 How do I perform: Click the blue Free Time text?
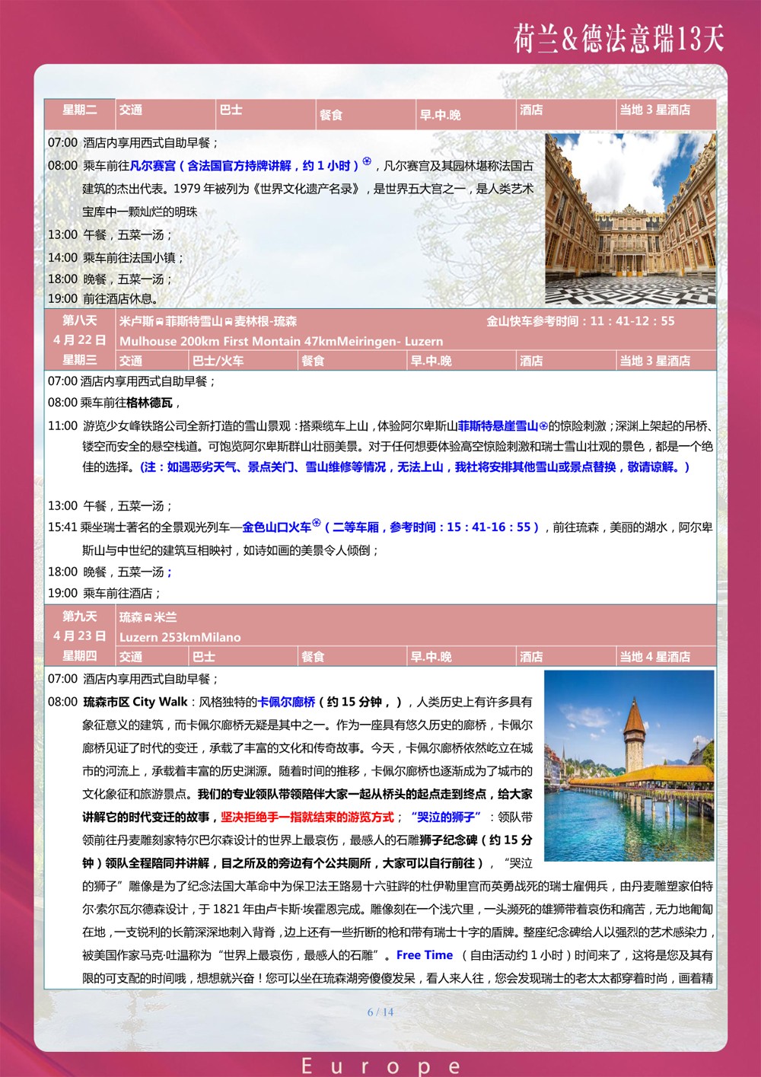424,954
